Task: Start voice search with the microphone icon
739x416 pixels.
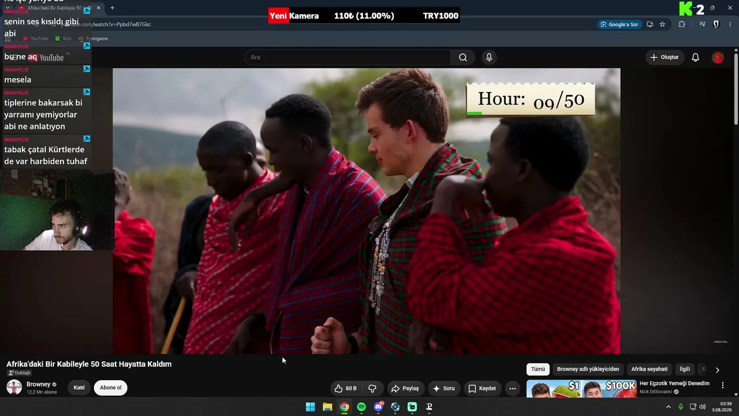Action: click(x=489, y=57)
